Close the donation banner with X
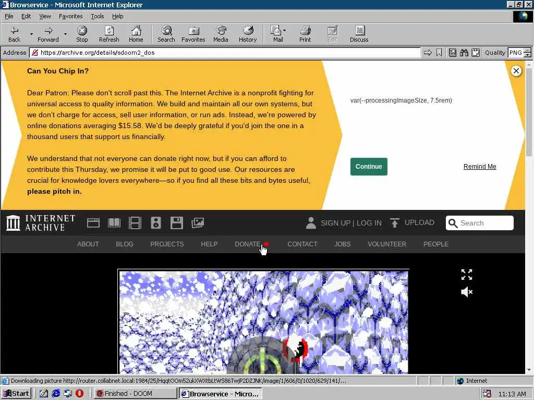 (x=516, y=71)
